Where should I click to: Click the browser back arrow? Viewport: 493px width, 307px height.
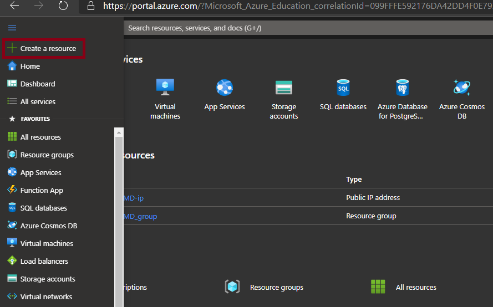pos(14,6)
